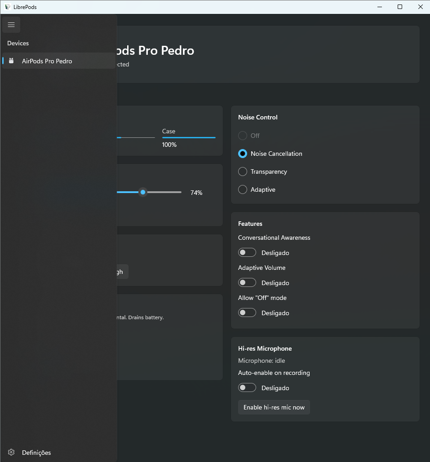The image size is (430, 462).
Task: Click the LibrePods app icon in title bar
Action: pos(8,7)
